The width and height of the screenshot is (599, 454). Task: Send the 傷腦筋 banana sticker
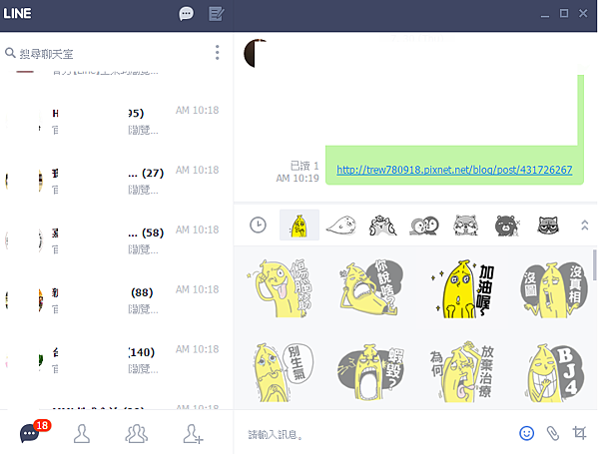pos(280,288)
